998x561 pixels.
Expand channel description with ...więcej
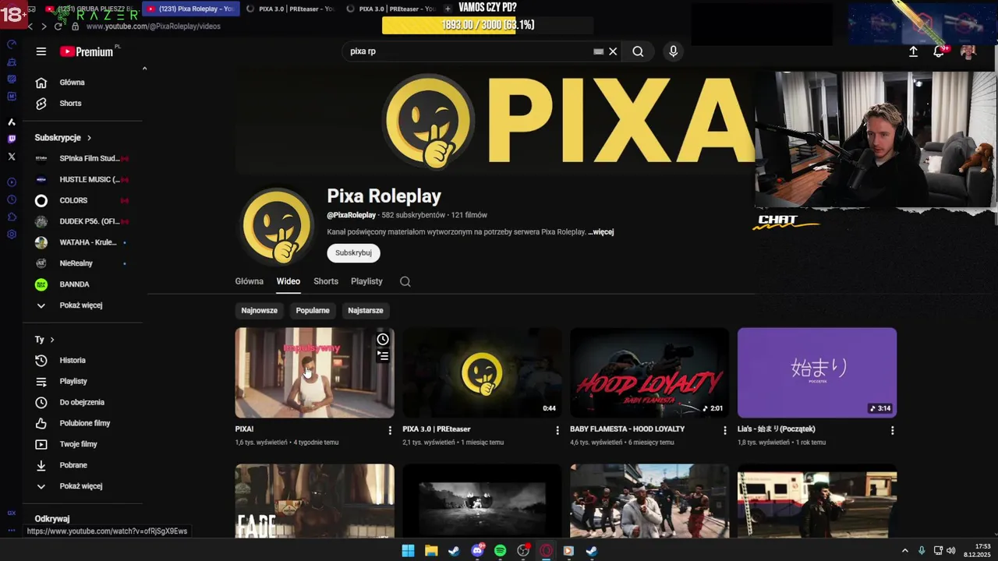click(x=600, y=232)
